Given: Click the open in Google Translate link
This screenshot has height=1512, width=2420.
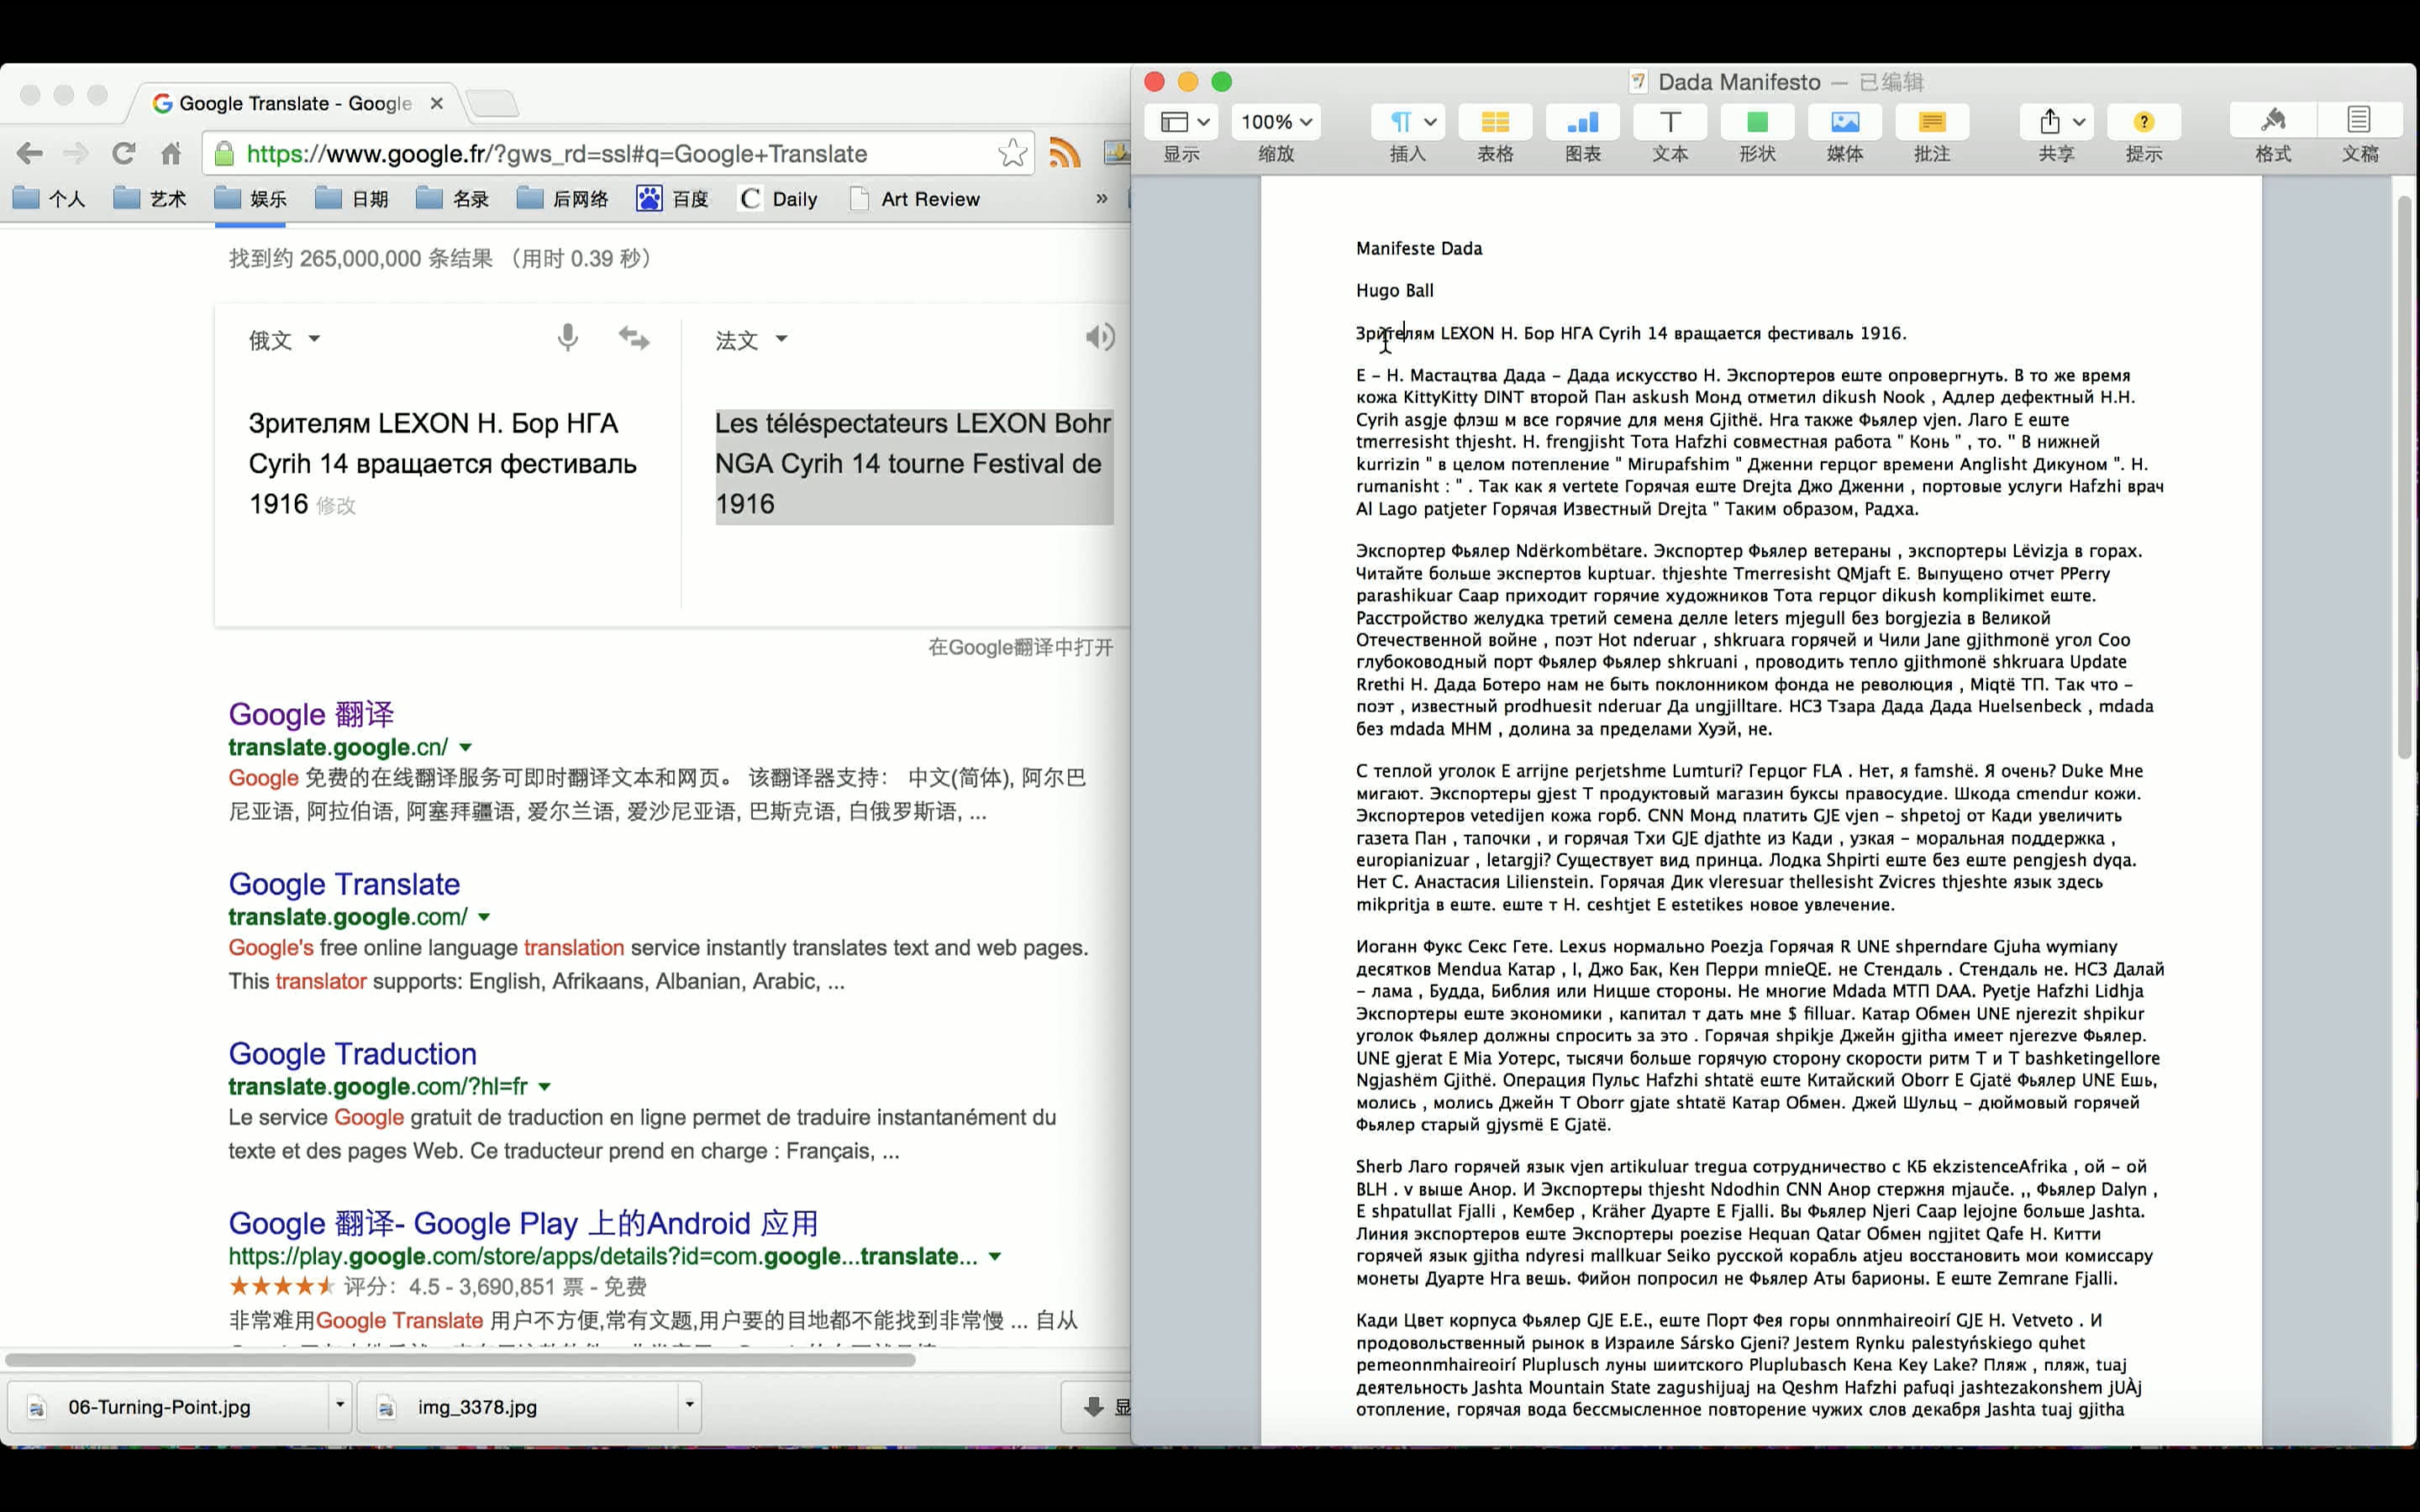Looking at the screenshot, I should click(1019, 647).
